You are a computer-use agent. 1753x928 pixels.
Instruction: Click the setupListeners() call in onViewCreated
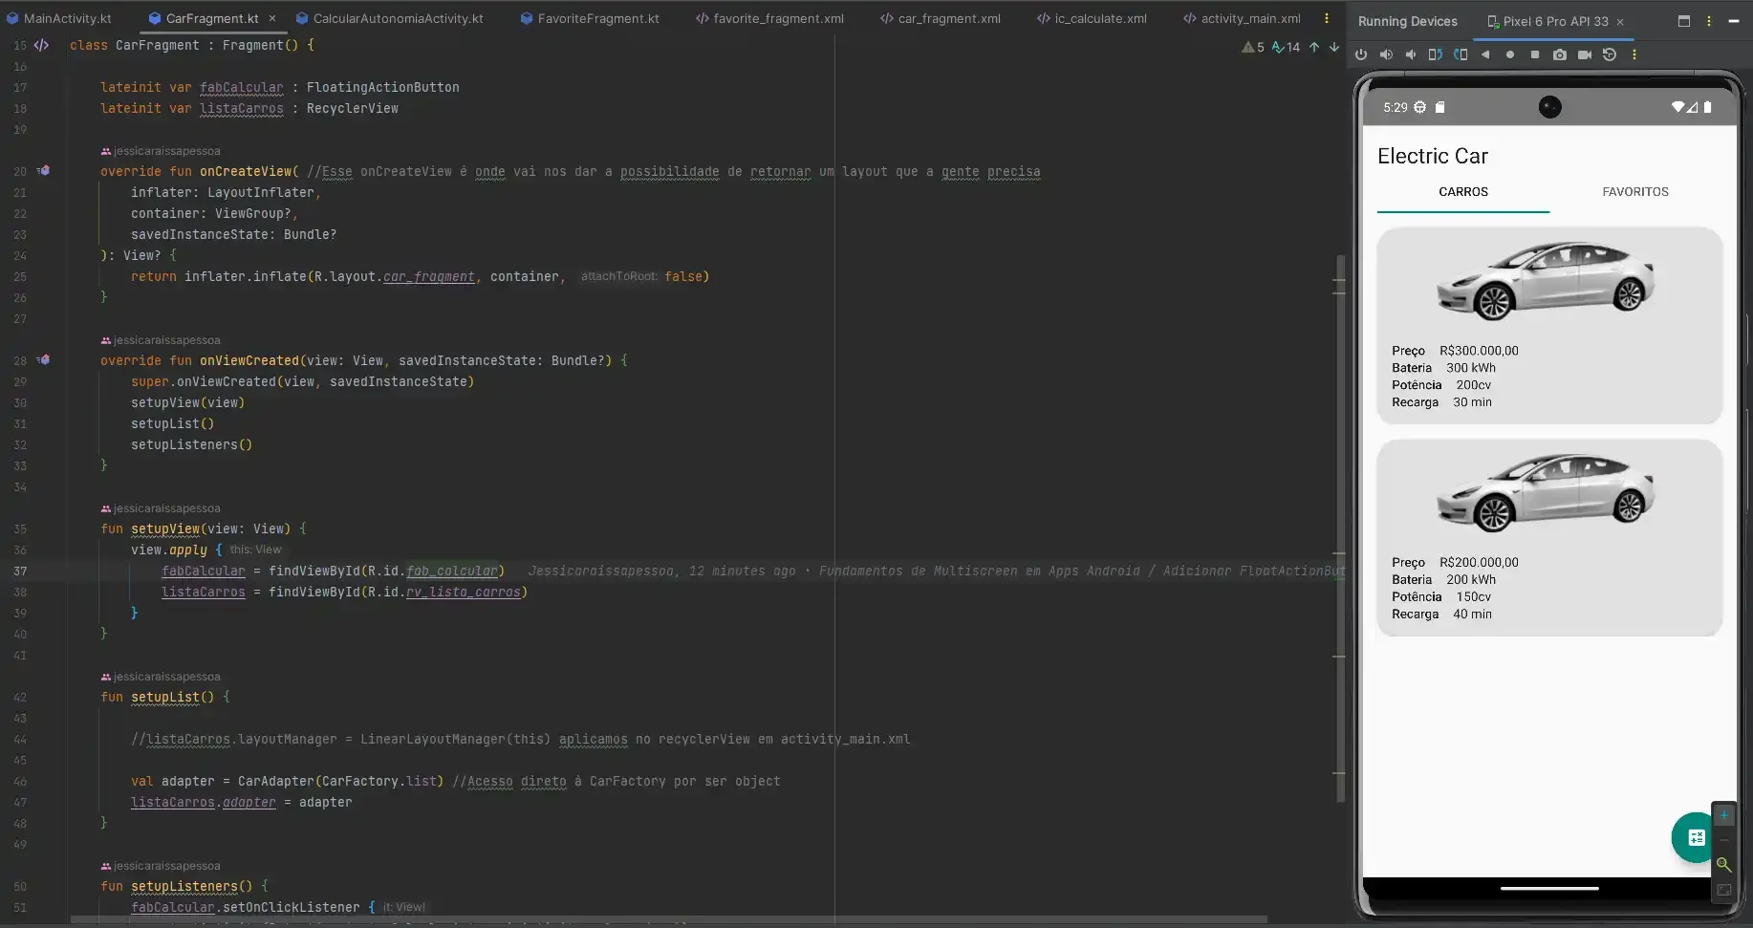click(191, 444)
